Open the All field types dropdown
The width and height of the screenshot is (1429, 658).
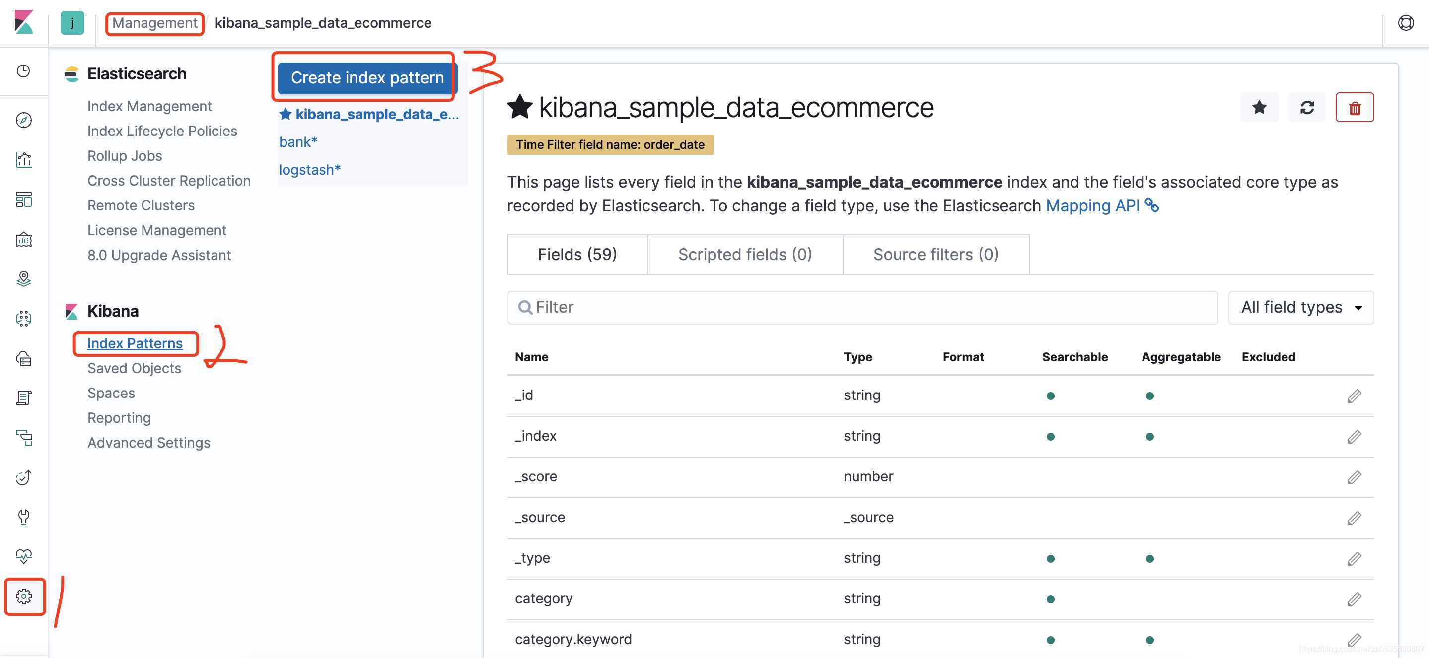click(x=1301, y=307)
